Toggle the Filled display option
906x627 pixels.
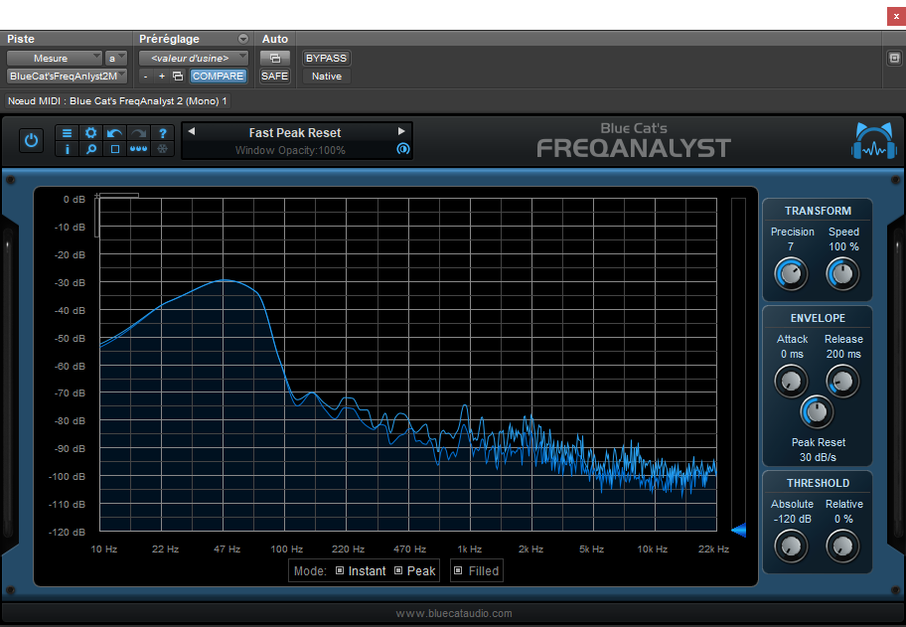point(475,570)
